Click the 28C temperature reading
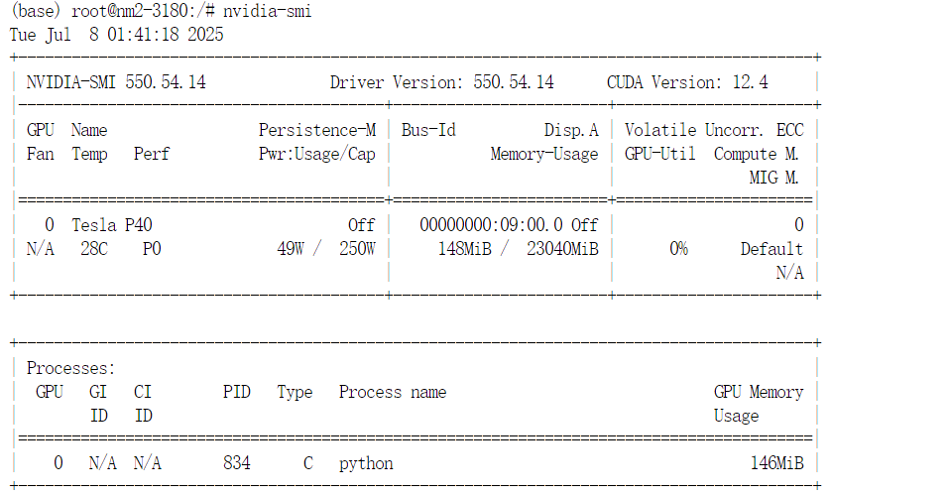949x495 pixels. coord(94,249)
